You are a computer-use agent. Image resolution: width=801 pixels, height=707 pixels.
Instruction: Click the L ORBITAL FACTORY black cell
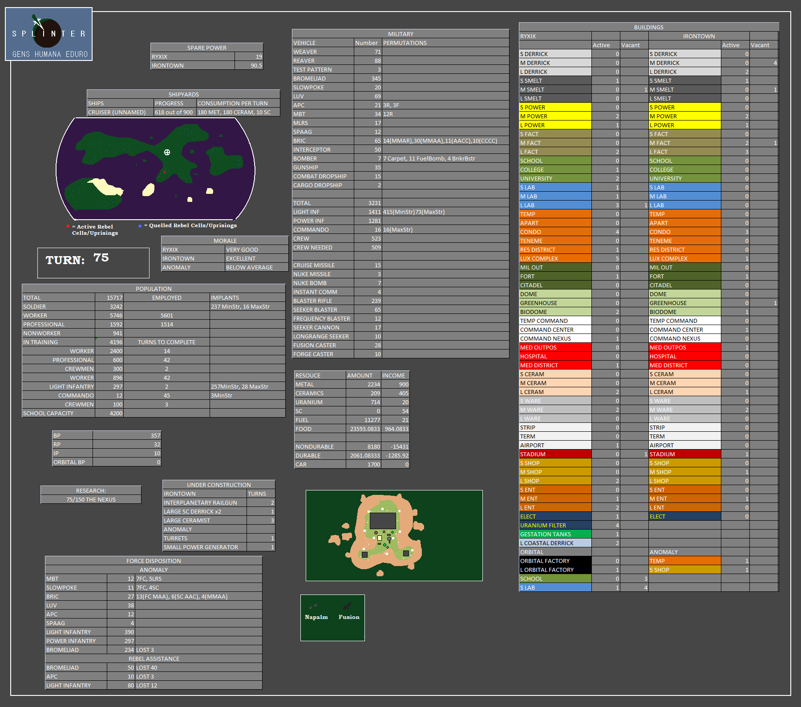(x=555, y=570)
